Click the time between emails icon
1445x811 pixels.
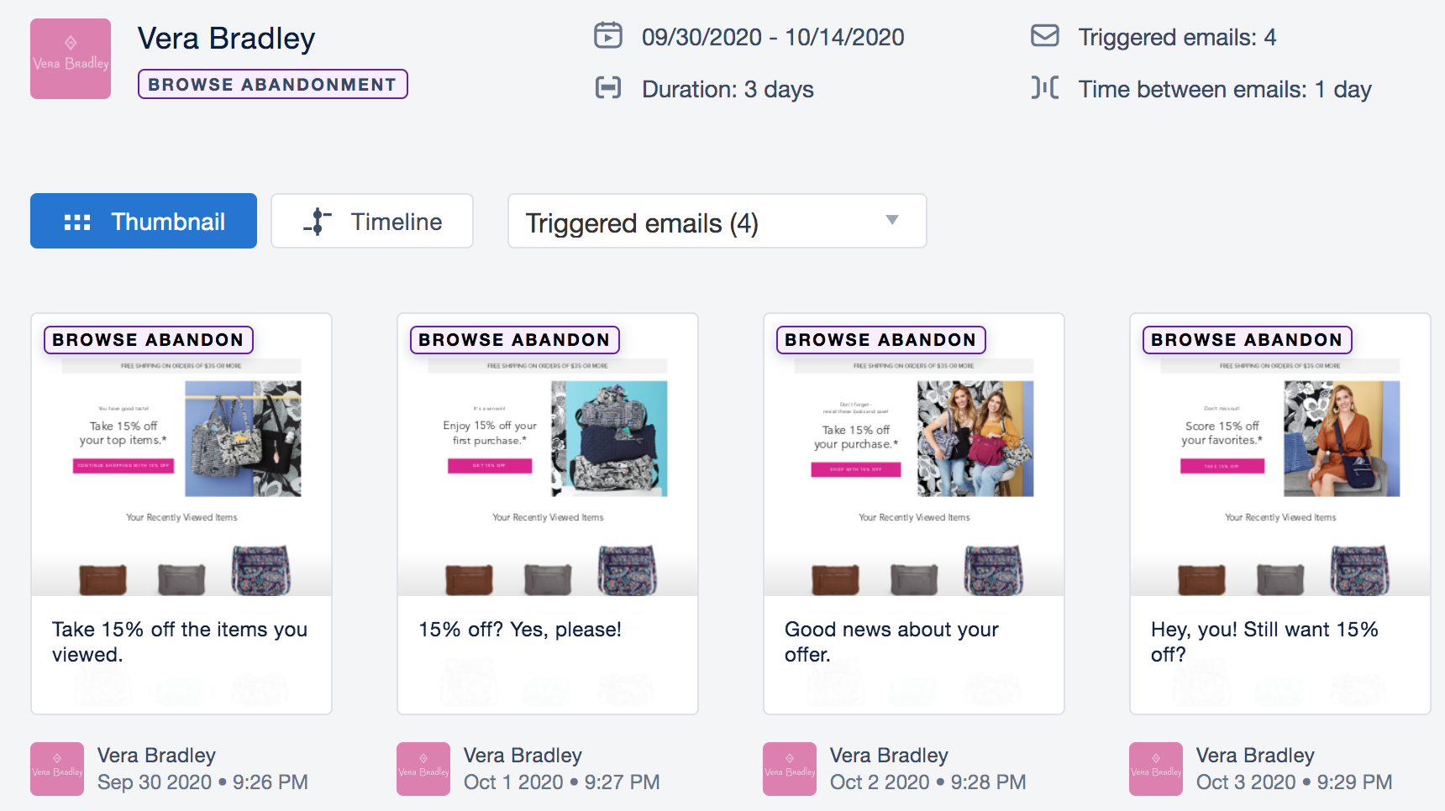pos(1045,87)
